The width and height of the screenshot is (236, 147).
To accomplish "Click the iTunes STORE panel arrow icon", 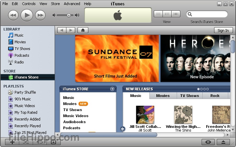I will click(112, 89).
